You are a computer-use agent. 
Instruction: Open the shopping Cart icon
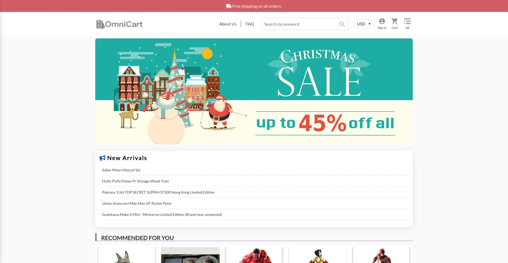click(x=394, y=24)
